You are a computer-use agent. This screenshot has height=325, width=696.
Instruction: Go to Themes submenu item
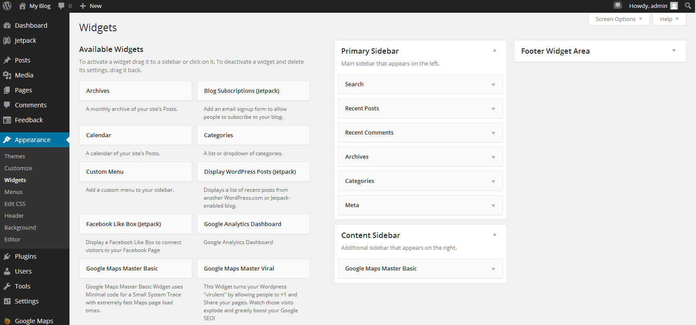(x=15, y=156)
